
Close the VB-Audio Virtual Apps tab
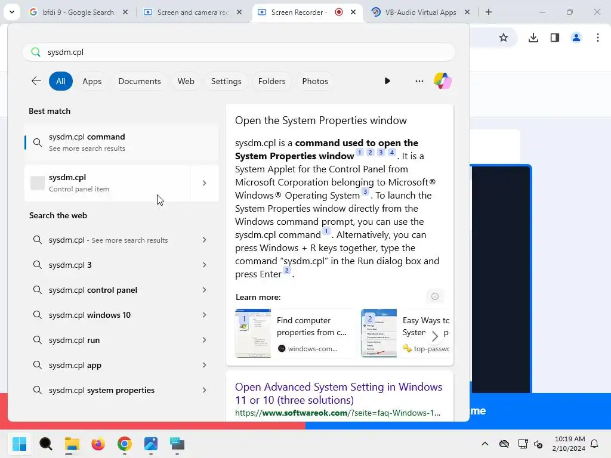[467, 12]
